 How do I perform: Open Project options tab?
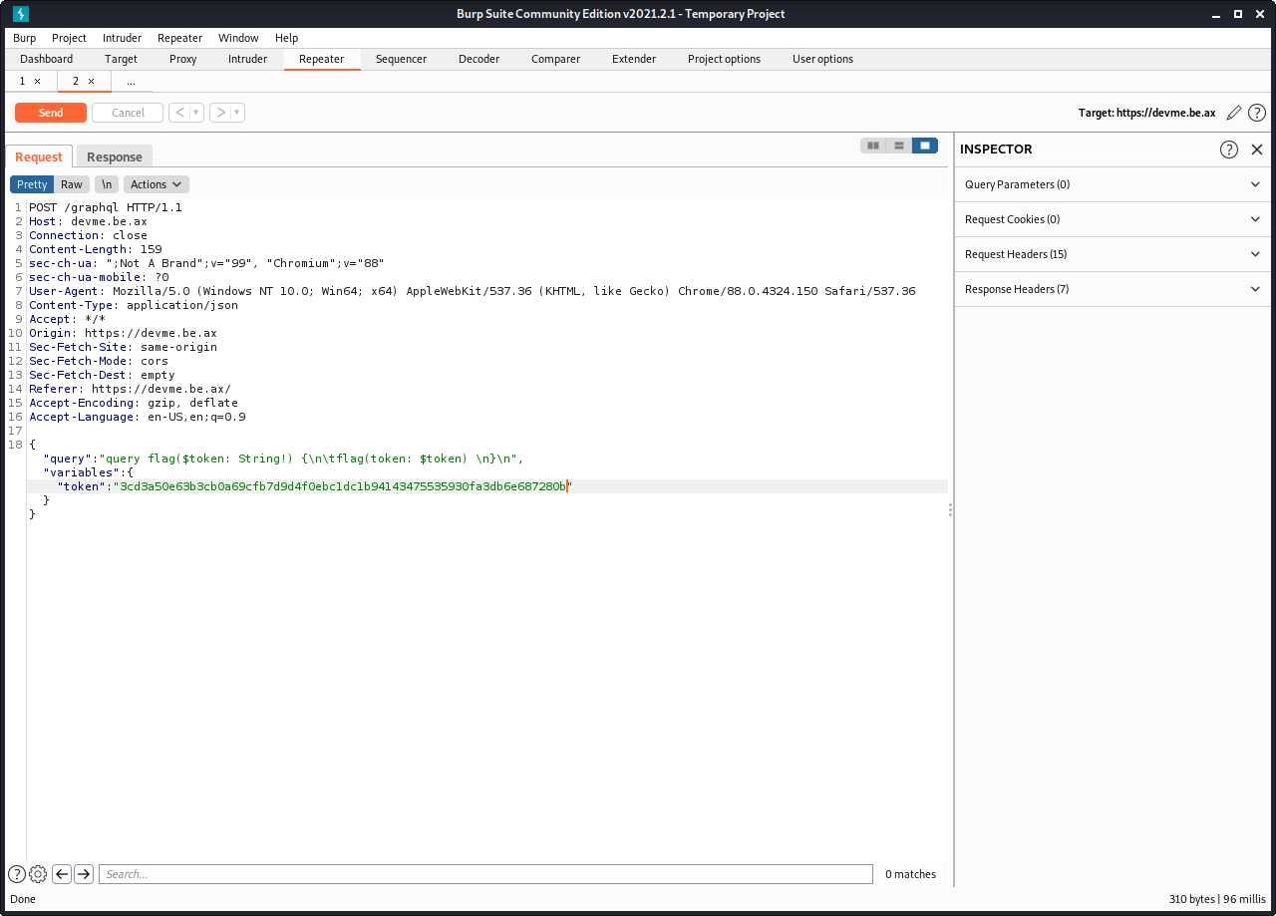pos(725,59)
